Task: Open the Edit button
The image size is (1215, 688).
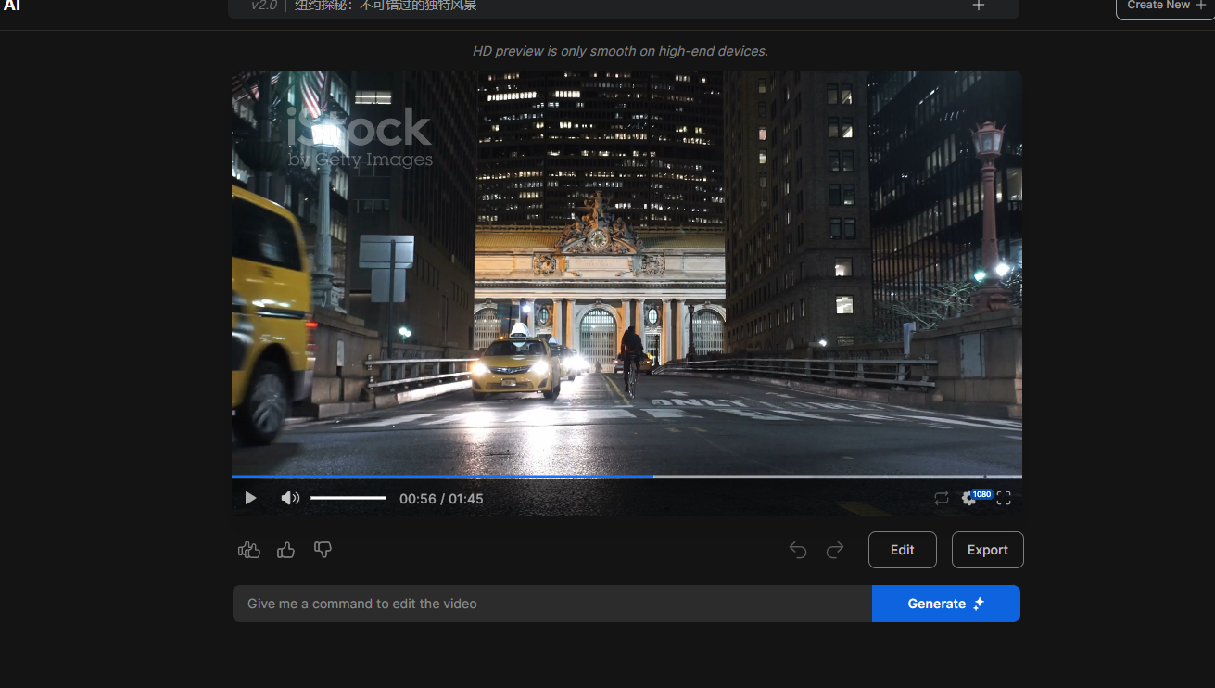Action: coord(903,550)
